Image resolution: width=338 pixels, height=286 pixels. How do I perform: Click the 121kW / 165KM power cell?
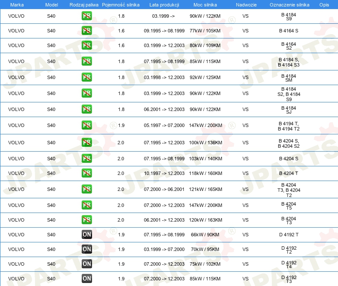tap(205, 189)
